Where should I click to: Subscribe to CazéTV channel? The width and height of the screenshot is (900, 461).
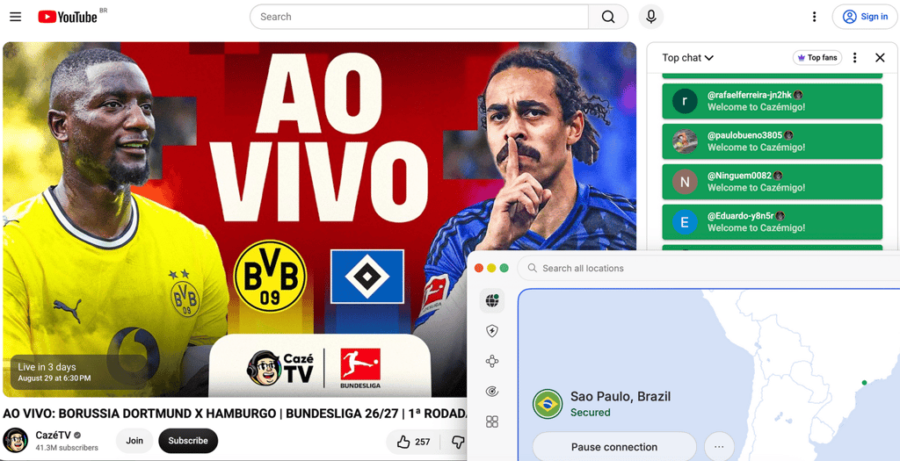(x=188, y=441)
